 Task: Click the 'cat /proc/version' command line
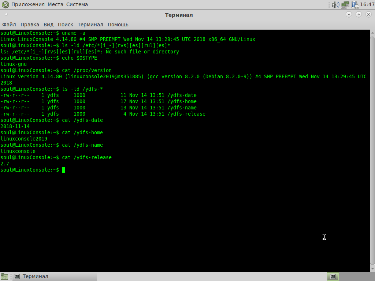pyautogui.click(x=56, y=70)
